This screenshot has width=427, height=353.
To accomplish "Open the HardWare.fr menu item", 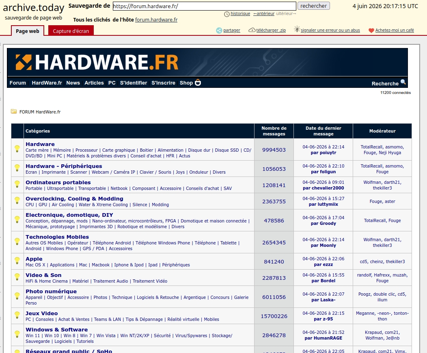I will 47,83.
